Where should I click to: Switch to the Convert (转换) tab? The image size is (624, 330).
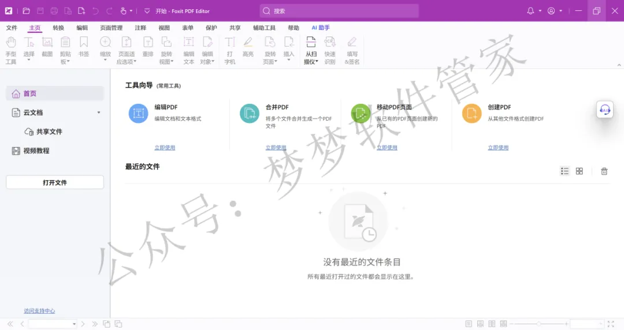click(58, 28)
